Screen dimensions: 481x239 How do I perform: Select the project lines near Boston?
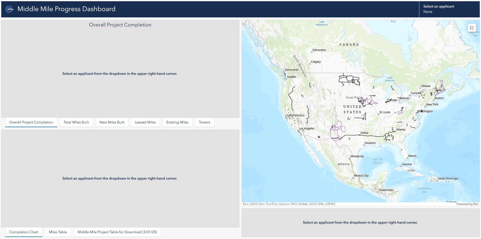(437, 91)
